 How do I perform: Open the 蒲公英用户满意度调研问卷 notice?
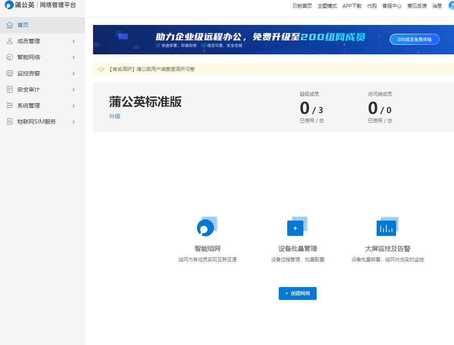tap(151, 69)
